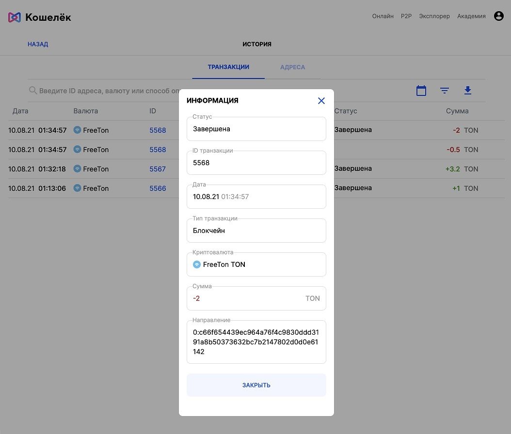Open the P2P menu item
This screenshot has height=434, width=511.
pos(406,16)
